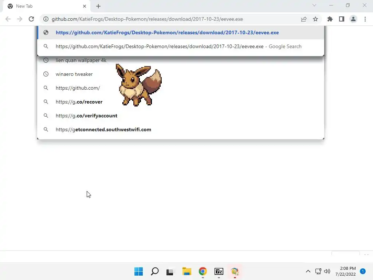
Task: Close the New Tab tab
Action: click(85, 6)
